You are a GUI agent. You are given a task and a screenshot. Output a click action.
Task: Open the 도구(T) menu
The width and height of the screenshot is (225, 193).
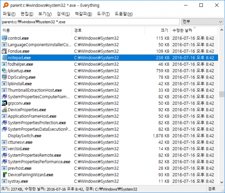point(103,14)
